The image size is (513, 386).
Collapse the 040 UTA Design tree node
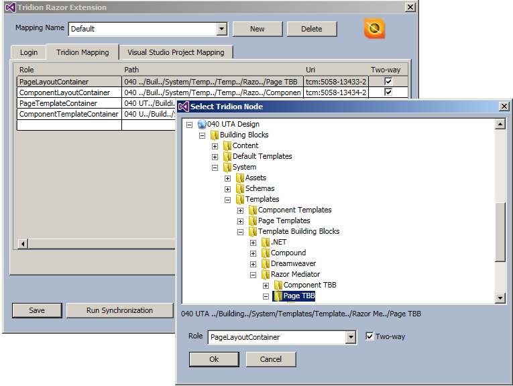(189, 125)
